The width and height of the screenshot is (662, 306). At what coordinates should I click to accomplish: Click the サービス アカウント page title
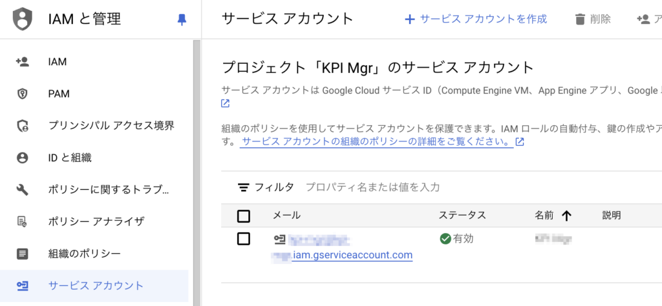click(288, 19)
